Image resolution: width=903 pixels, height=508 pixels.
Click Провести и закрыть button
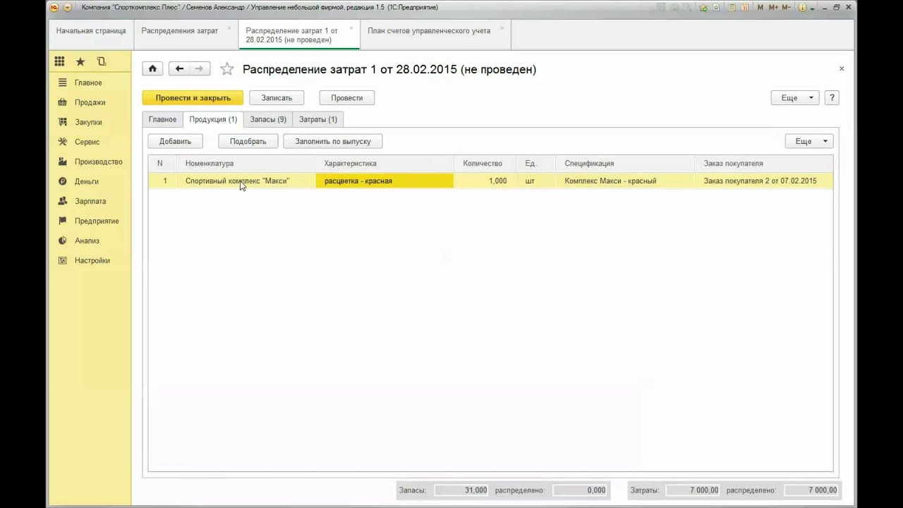pyautogui.click(x=193, y=98)
